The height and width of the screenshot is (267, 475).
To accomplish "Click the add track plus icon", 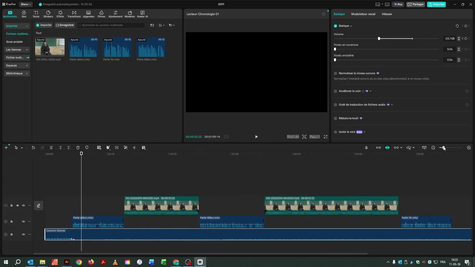I will pyautogui.click(x=6, y=148).
